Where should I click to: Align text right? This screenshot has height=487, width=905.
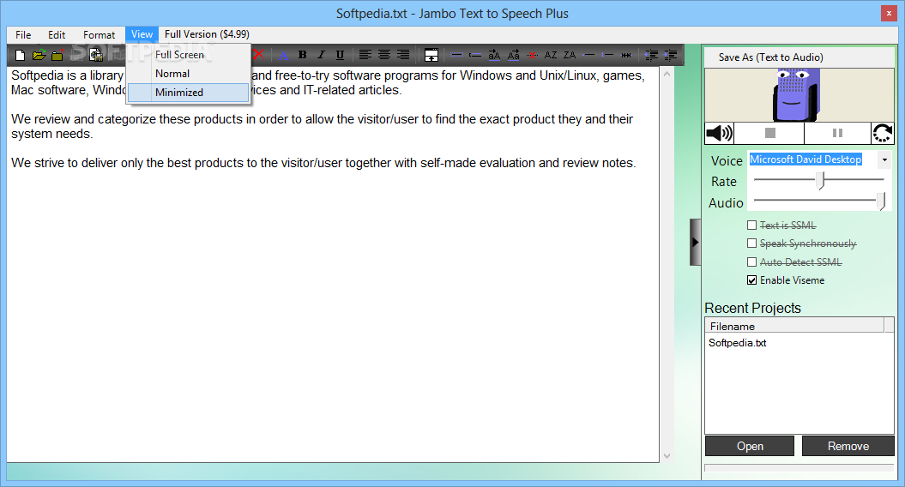click(403, 56)
